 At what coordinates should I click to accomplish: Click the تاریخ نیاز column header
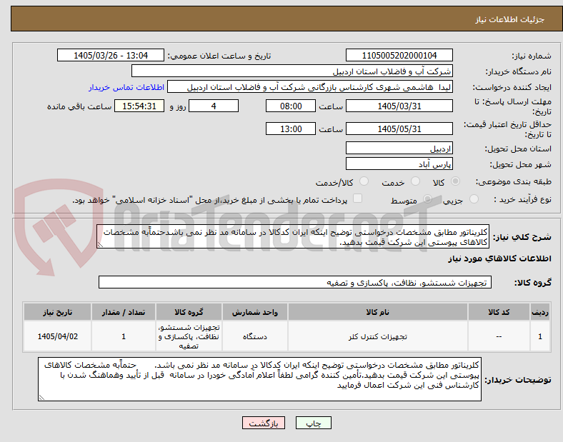(x=57, y=312)
